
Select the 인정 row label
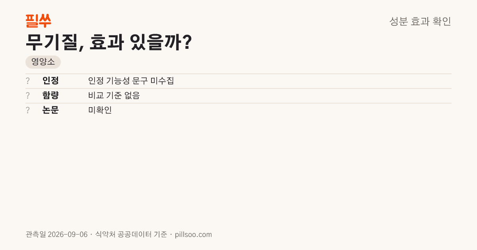[50, 81]
